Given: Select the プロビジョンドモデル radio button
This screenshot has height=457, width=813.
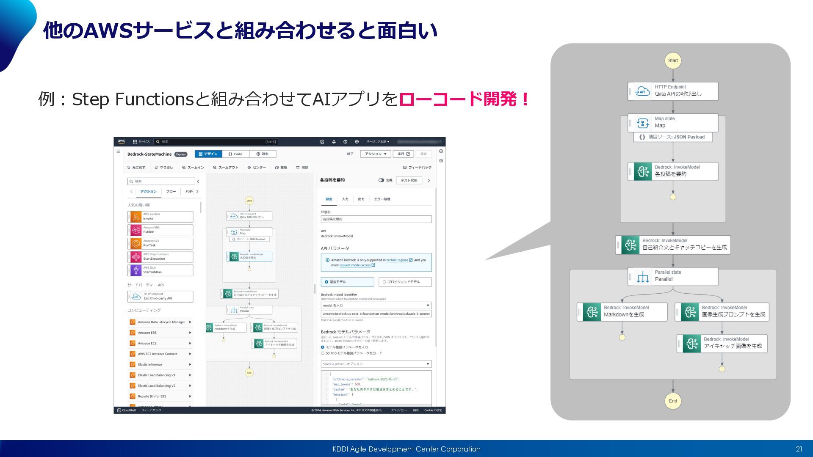Looking at the screenshot, I should 384,282.
